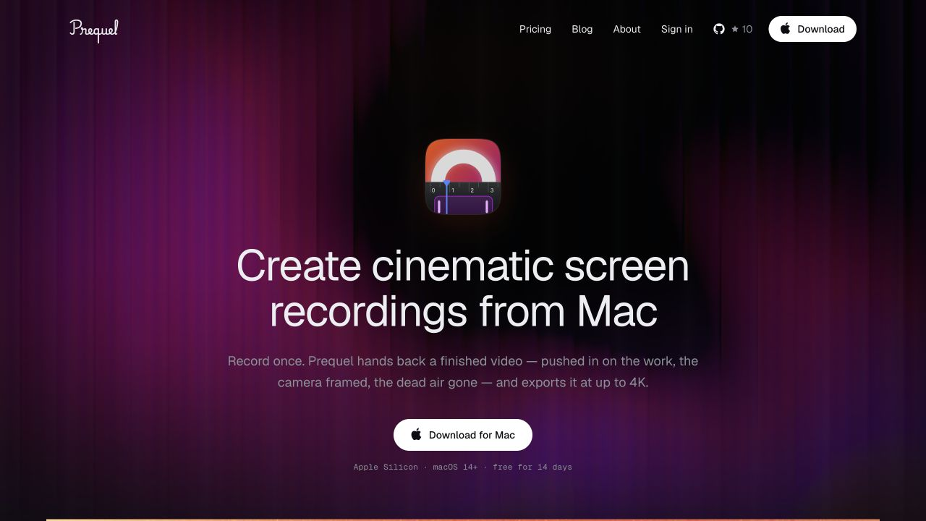This screenshot has height=521, width=926.
Task: Open the Pricing page
Action: 535,29
